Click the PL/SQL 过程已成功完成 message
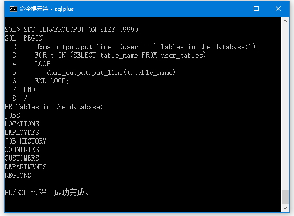Image resolution: width=294 pixels, height=216 pixels. click(x=47, y=193)
